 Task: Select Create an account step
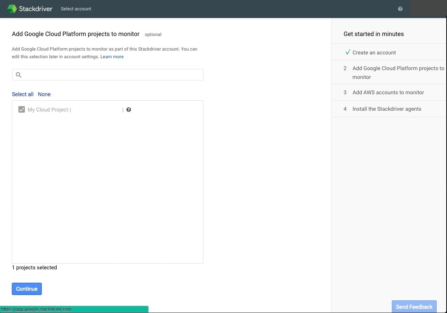389,52
